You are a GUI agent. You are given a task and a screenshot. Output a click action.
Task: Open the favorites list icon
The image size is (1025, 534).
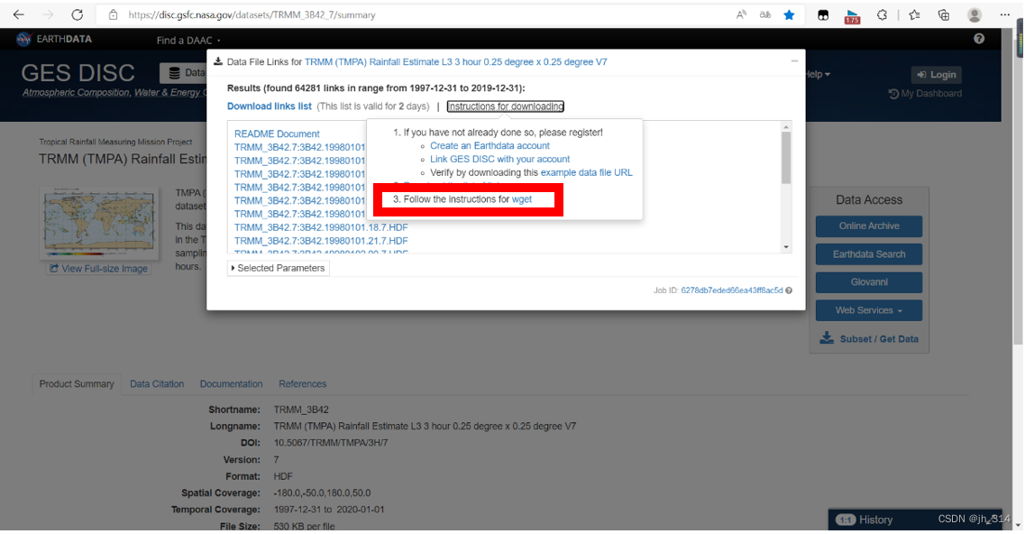(914, 14)
